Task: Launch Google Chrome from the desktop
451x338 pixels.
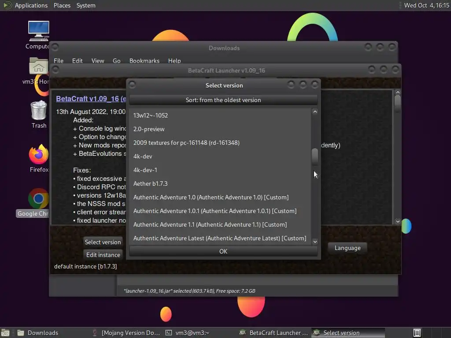Action: 39,199
